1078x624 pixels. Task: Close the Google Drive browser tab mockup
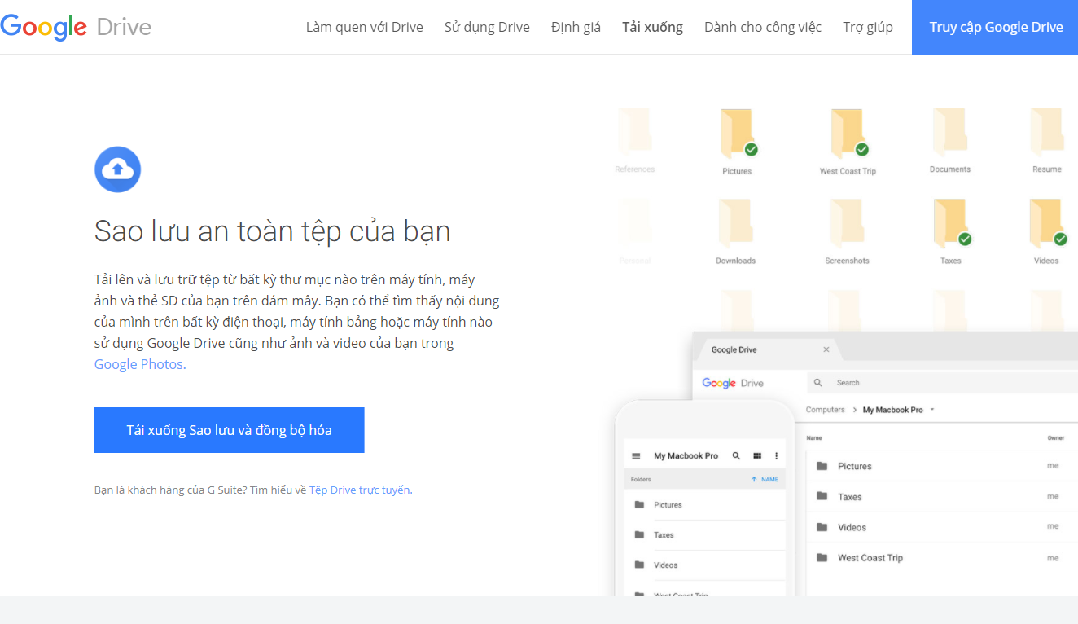coord(826,349)
